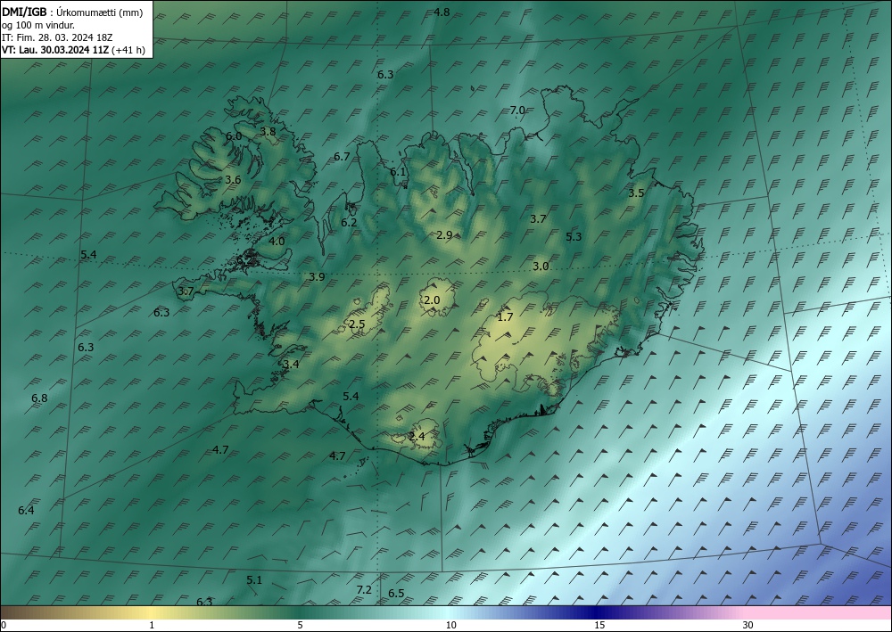
Task: Click the '6.0' value in the Westfjords
Action: pos(233,136)
